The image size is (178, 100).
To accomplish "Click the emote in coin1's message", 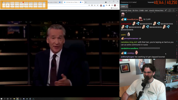I will [128, 34].
